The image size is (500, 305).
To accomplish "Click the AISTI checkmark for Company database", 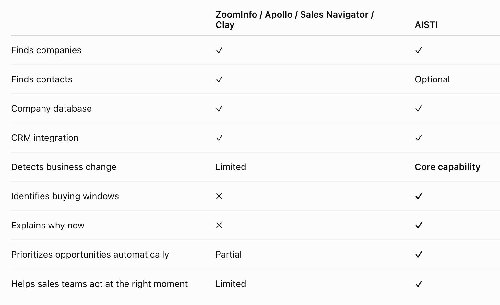I will pos(419,109).
